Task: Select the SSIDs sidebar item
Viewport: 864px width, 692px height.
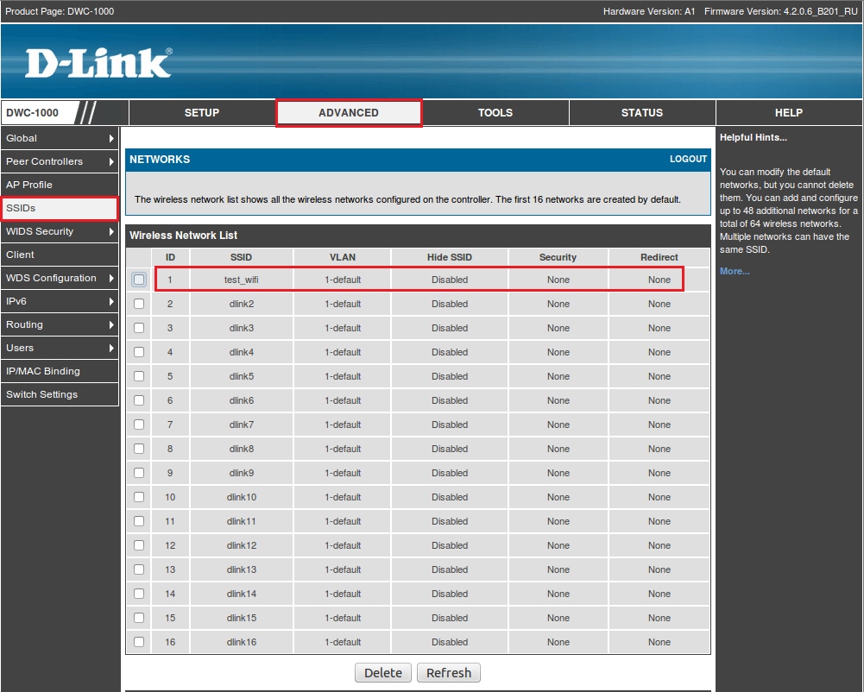Action: tap(59, 208)
